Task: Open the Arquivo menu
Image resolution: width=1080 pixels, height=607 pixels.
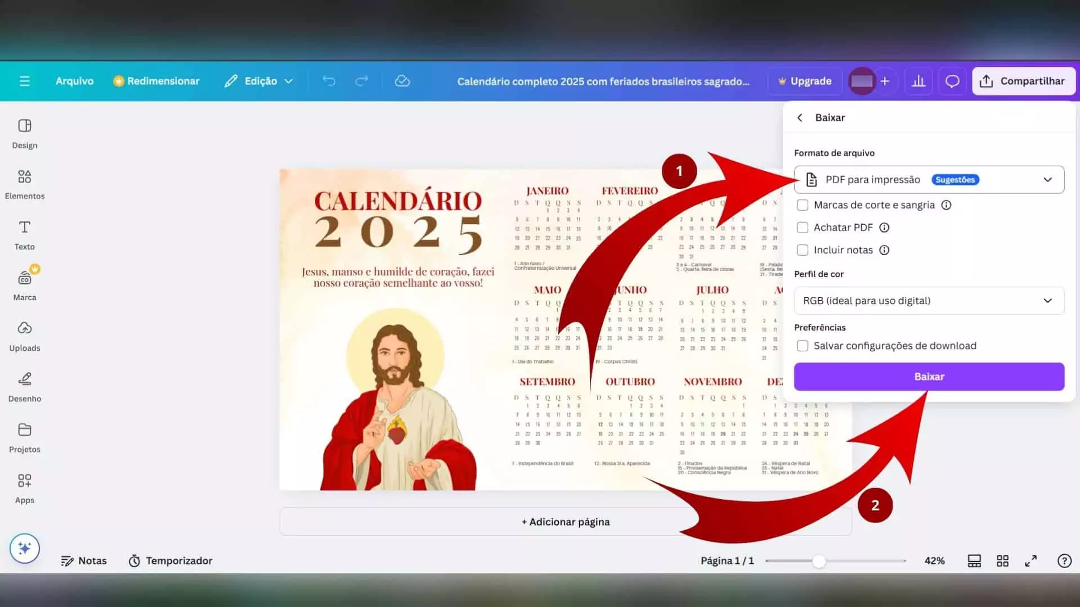Action: (74, 81)
